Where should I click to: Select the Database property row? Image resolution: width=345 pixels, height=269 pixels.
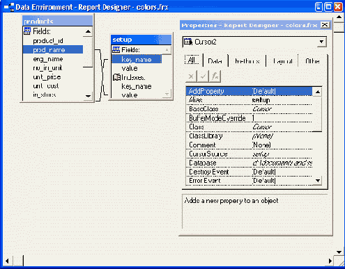click(249, 163)
